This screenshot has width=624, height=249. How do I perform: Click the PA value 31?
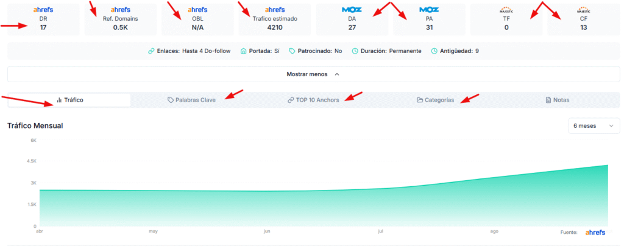tap(429, 27)
